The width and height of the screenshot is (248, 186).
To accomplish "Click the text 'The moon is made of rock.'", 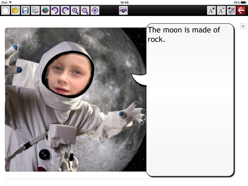I will pyautogui.click(x=184, y=35).
